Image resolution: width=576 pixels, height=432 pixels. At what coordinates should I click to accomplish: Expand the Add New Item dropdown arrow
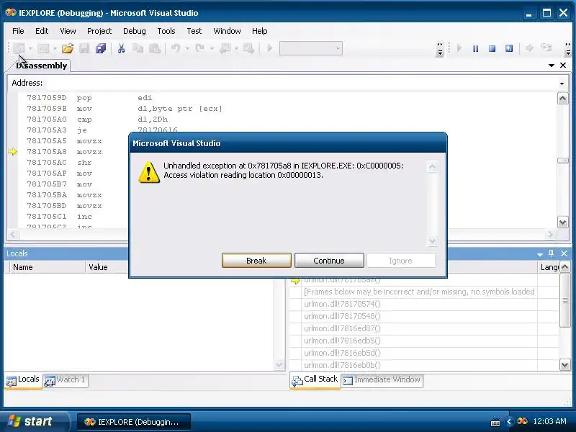tap(55, 48)
